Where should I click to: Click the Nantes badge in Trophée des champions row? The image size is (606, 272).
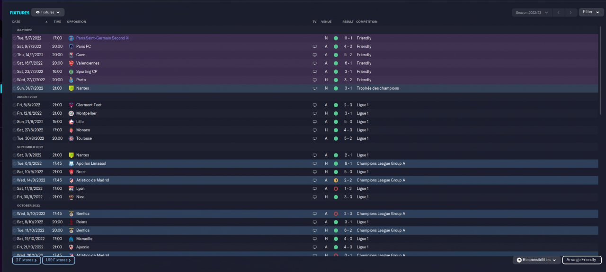pyautogui.click(x=71, y=88)
